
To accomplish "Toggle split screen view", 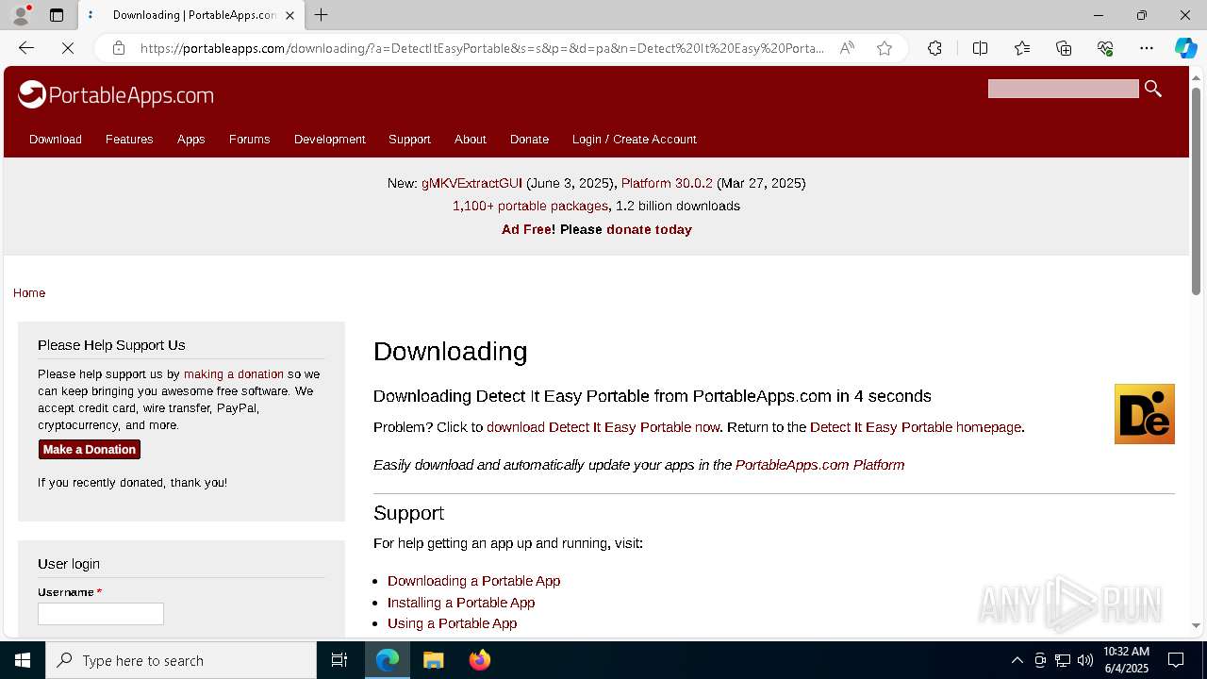I will tap(980, 48).
